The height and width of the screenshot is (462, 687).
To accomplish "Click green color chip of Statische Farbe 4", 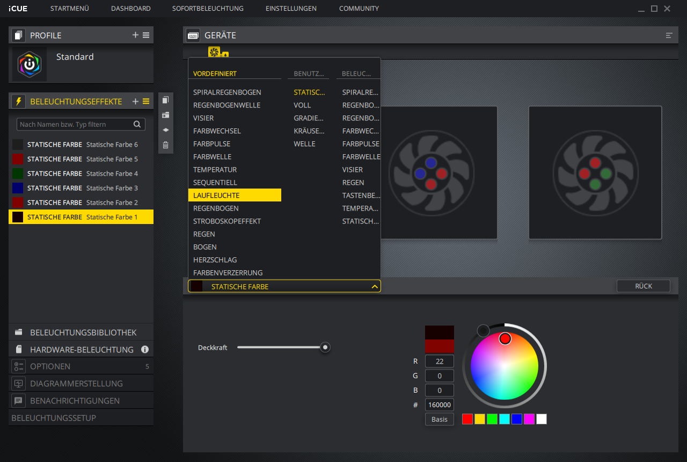I will (18, 174).
